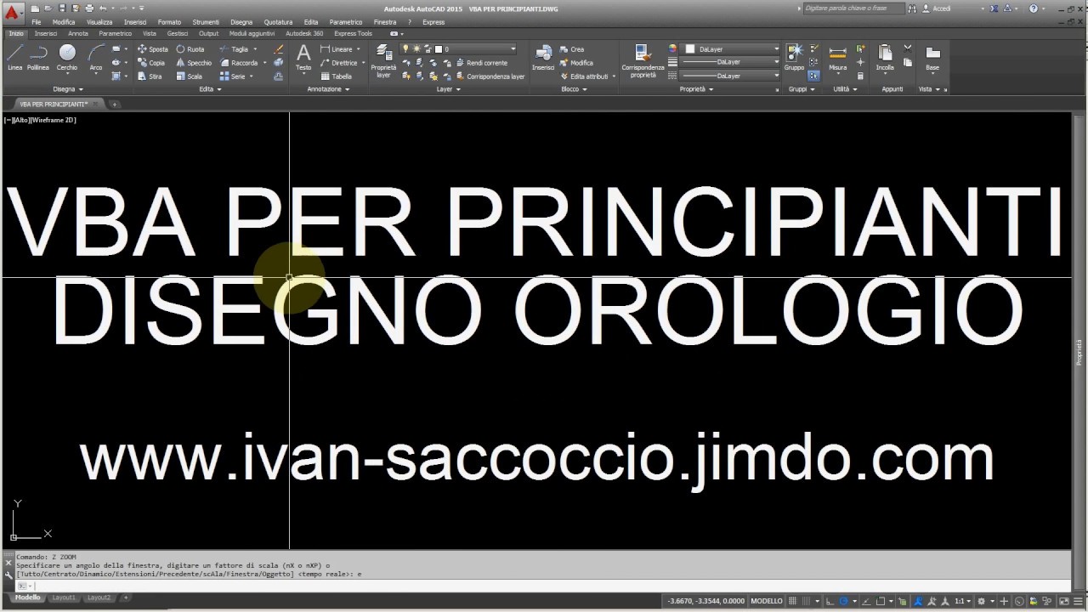Select the Testo text tool
Screen dimensions: 1088x612
pyautogui.click(x=303, y=57)
